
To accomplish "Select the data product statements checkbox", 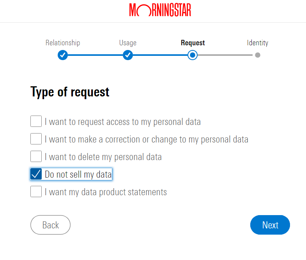I will 36,192.
